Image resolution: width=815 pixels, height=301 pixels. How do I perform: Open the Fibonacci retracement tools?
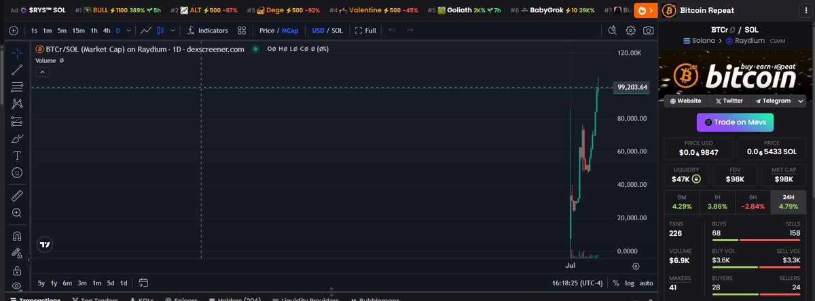click(17, 86)
